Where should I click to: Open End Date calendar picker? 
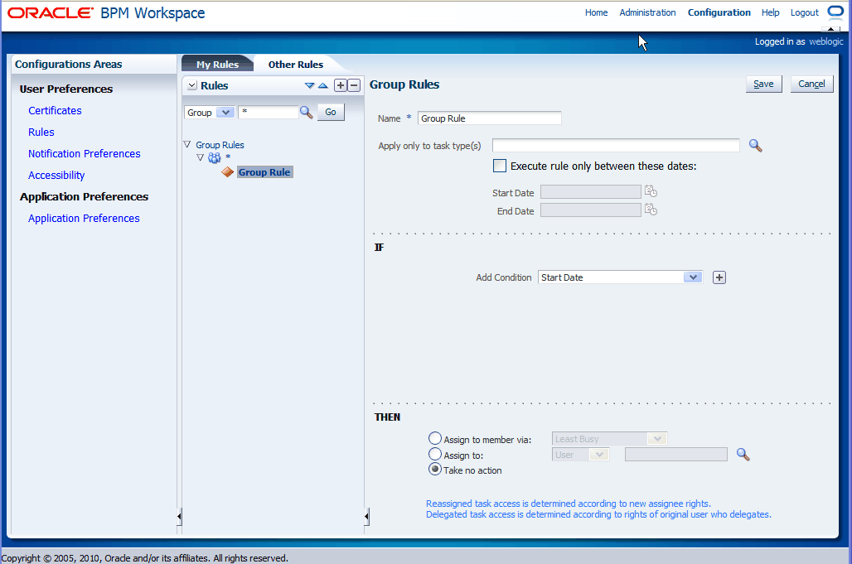point(651,210)
